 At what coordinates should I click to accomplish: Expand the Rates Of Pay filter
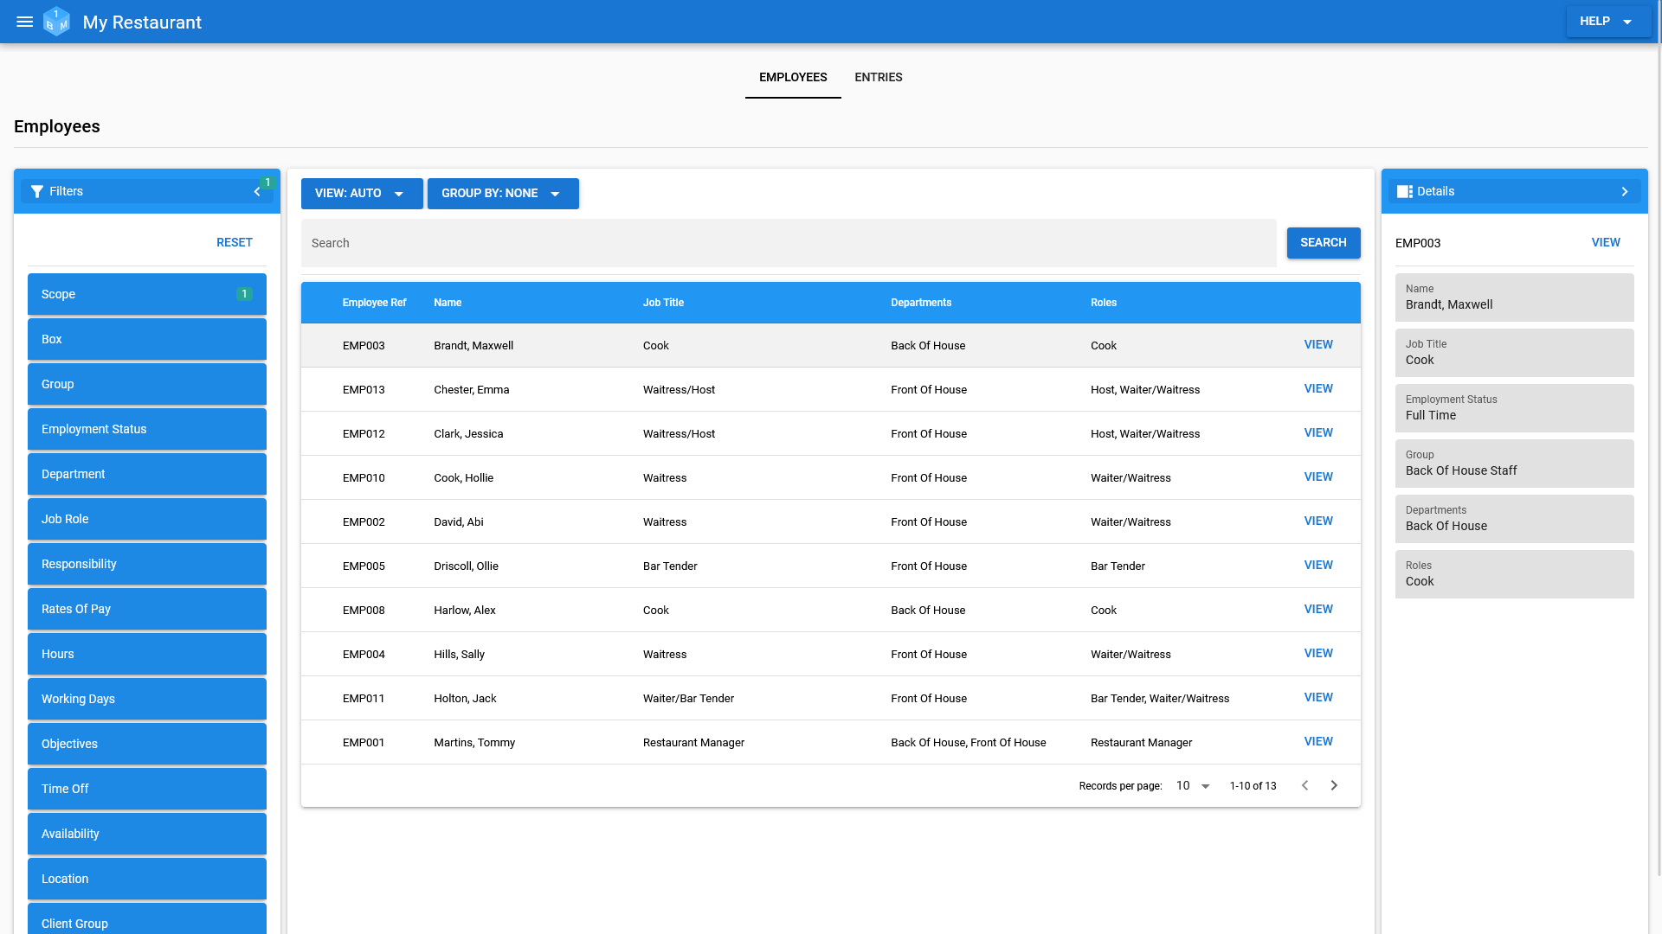147,609
